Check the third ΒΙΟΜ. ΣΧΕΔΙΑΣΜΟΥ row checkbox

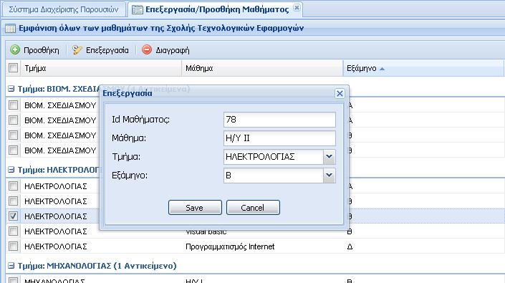point(13,135)
